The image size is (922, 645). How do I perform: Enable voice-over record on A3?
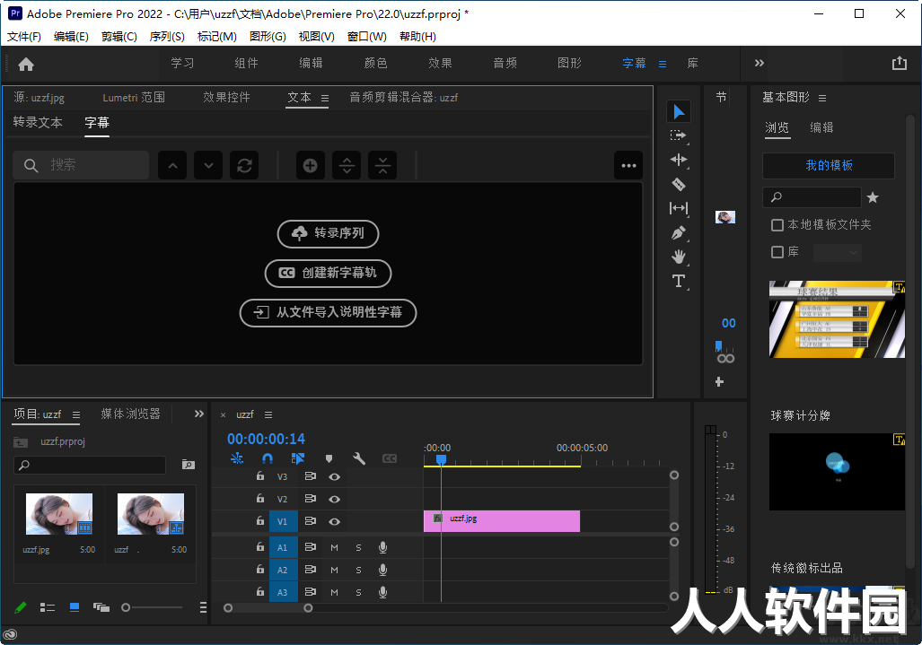click(382, 592)
